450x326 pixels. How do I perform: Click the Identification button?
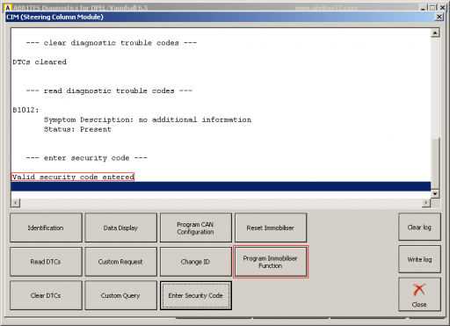(x=46, y=228)
